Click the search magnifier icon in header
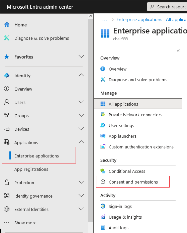187x233 pixels. point(152,7)
